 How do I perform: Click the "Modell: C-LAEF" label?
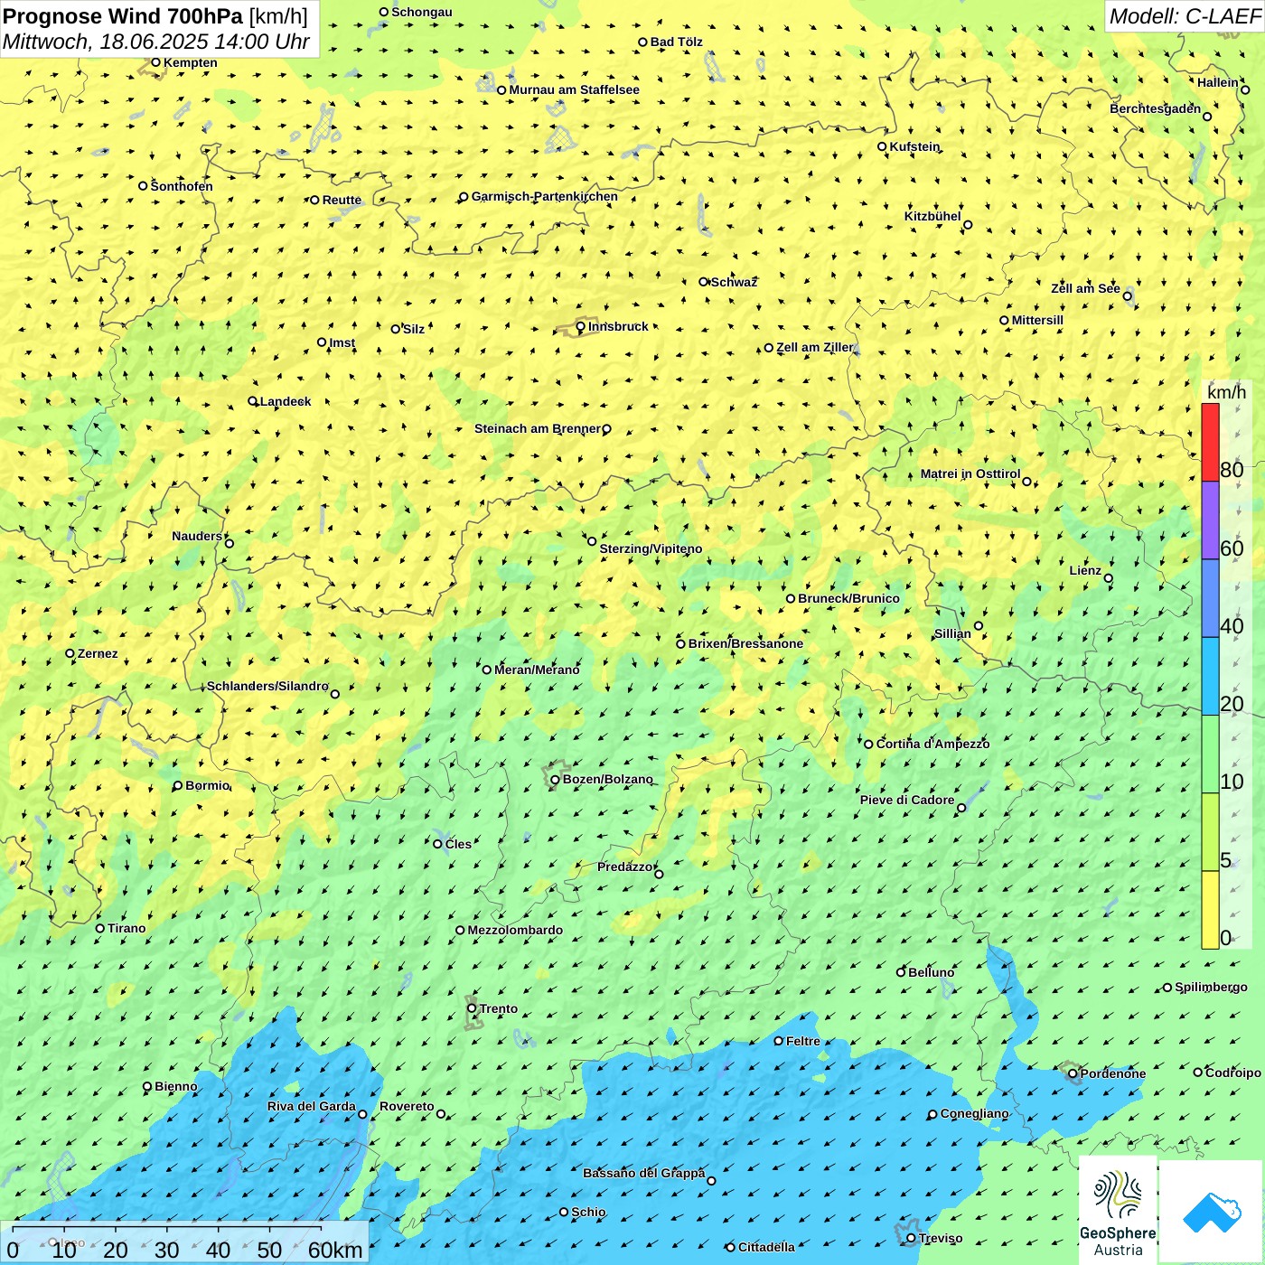pos(1185,16)
